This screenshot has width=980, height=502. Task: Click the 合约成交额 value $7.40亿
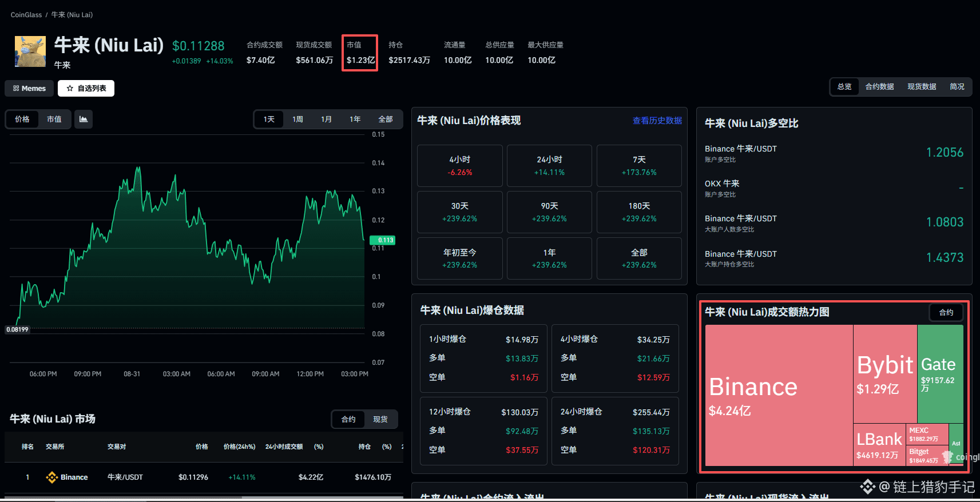[261, 60]
